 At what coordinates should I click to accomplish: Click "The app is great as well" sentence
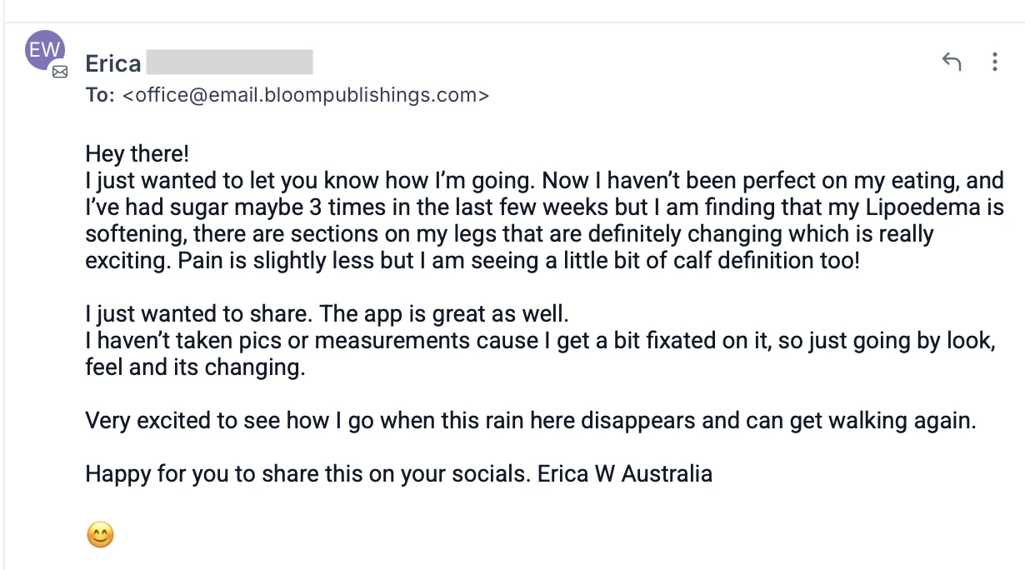(444, 314)
